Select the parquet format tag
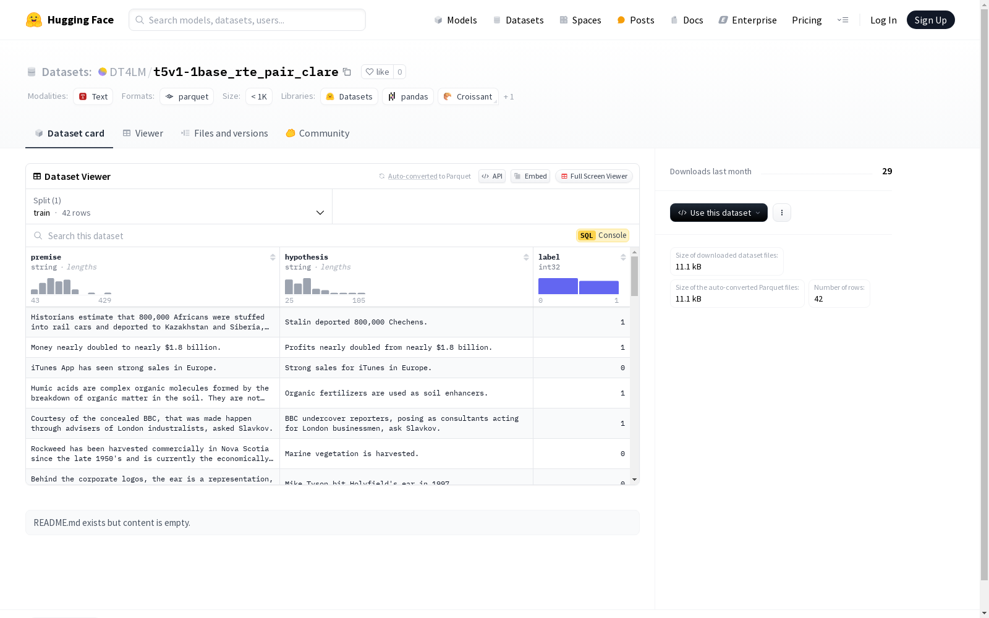Viewport: 989px width, 618px height. point(187,96)
